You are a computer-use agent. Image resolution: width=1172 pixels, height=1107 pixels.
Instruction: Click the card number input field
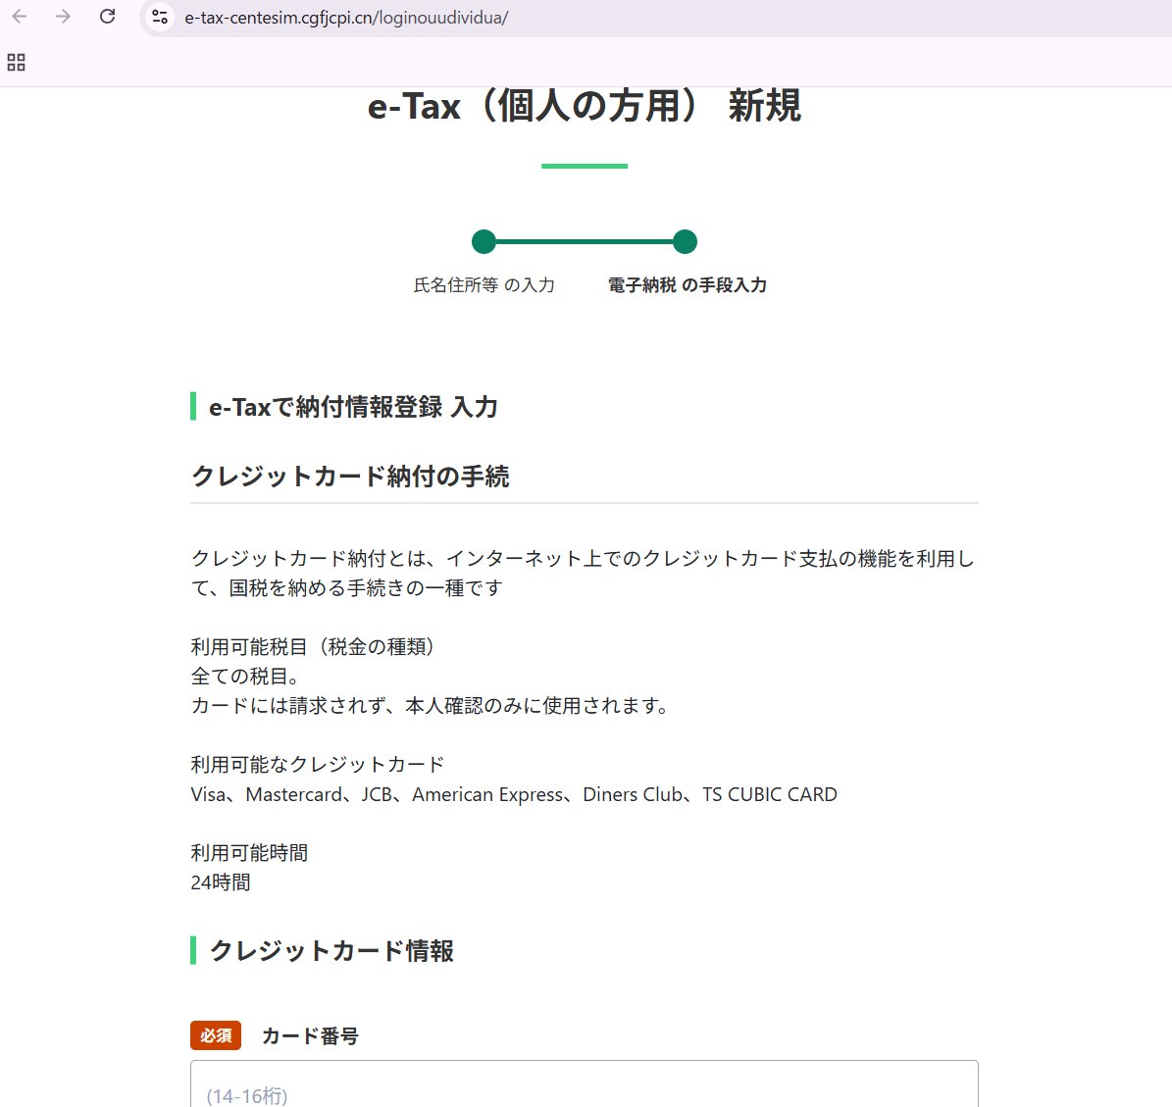(584, 1083)
